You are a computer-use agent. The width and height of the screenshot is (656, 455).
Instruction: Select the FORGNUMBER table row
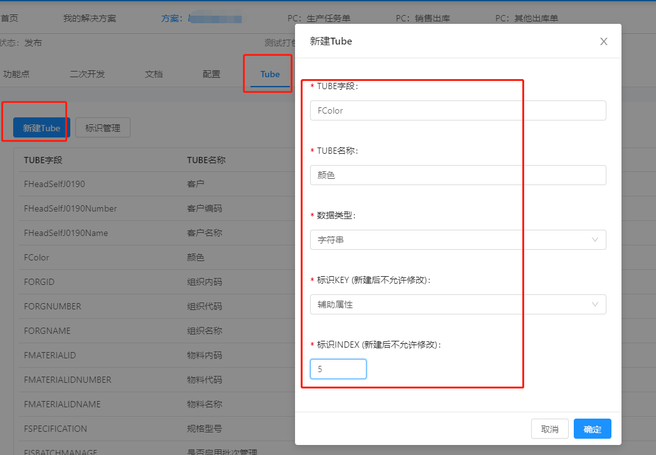tap(157, 306)
